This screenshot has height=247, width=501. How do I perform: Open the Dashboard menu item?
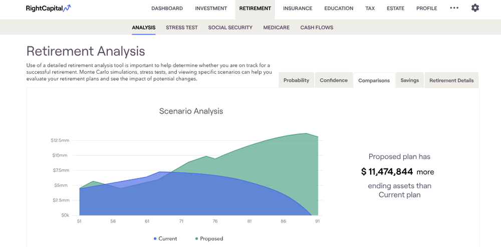pos(167,9)
